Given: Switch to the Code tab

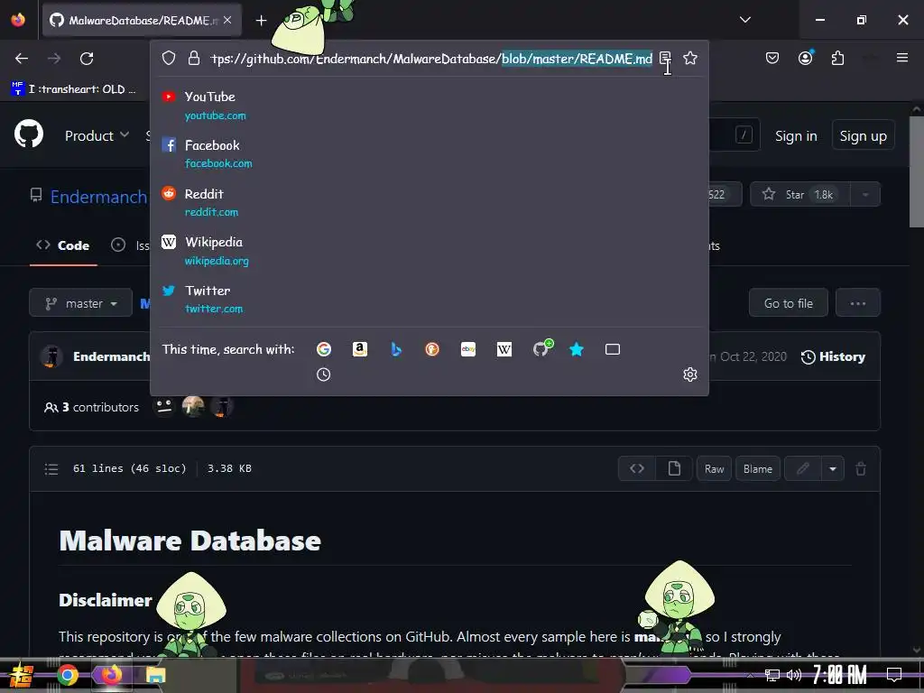Looking at the screenshot, I should pyautogui.click(x=63, y=245).
